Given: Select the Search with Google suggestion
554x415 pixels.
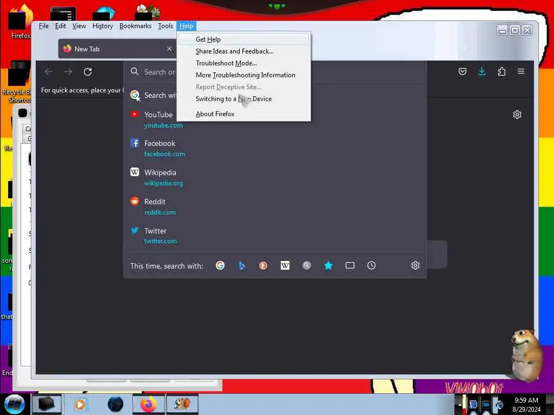Looking at the screenshot, I should [x=275, y=95].
